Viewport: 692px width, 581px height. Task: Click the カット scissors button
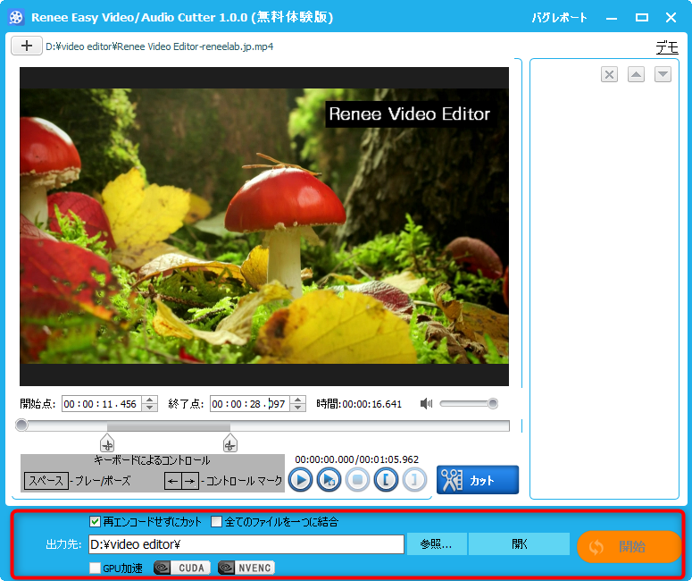(x=478, y=480)
